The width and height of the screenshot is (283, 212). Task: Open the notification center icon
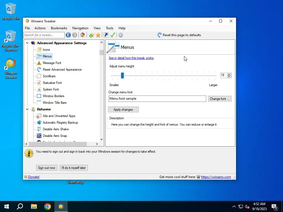[274, 206]
